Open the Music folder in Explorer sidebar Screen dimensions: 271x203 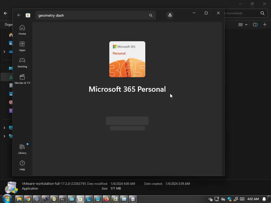[x=11, y=102]
